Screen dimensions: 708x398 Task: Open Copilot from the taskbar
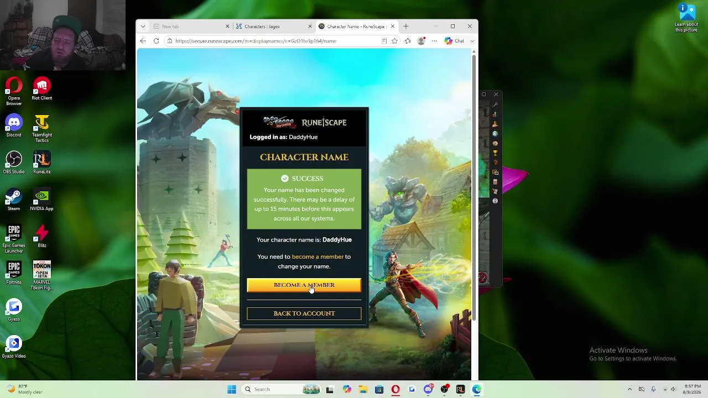347,389
